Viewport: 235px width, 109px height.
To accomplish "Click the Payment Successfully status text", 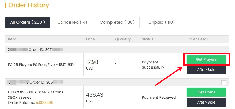I will pyautogui.click(x=153, y=65).
